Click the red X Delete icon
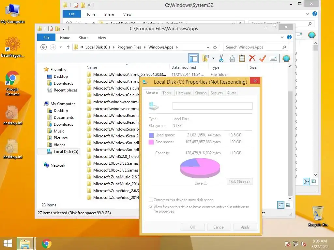The image size is (334, 250). click(252, 58)
